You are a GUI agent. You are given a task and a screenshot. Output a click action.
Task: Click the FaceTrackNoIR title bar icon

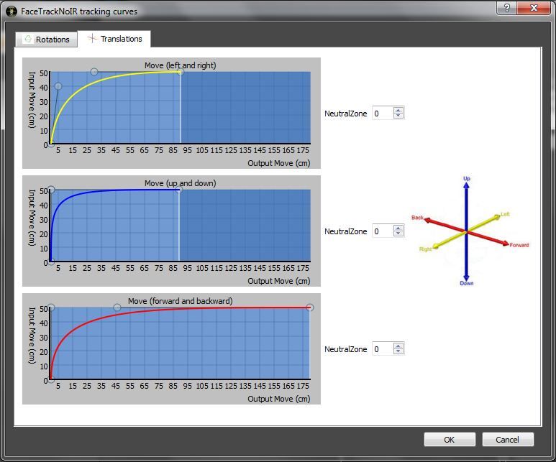coord(11,11)
